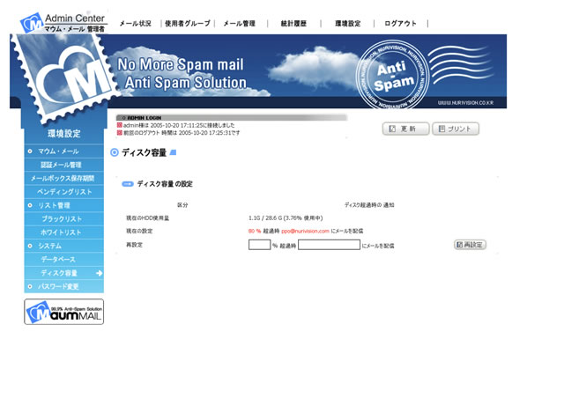Viewport: 564px width, 398px height.
Task: Click the 現在のHDD使用量 row label
Action: point(147,218)
